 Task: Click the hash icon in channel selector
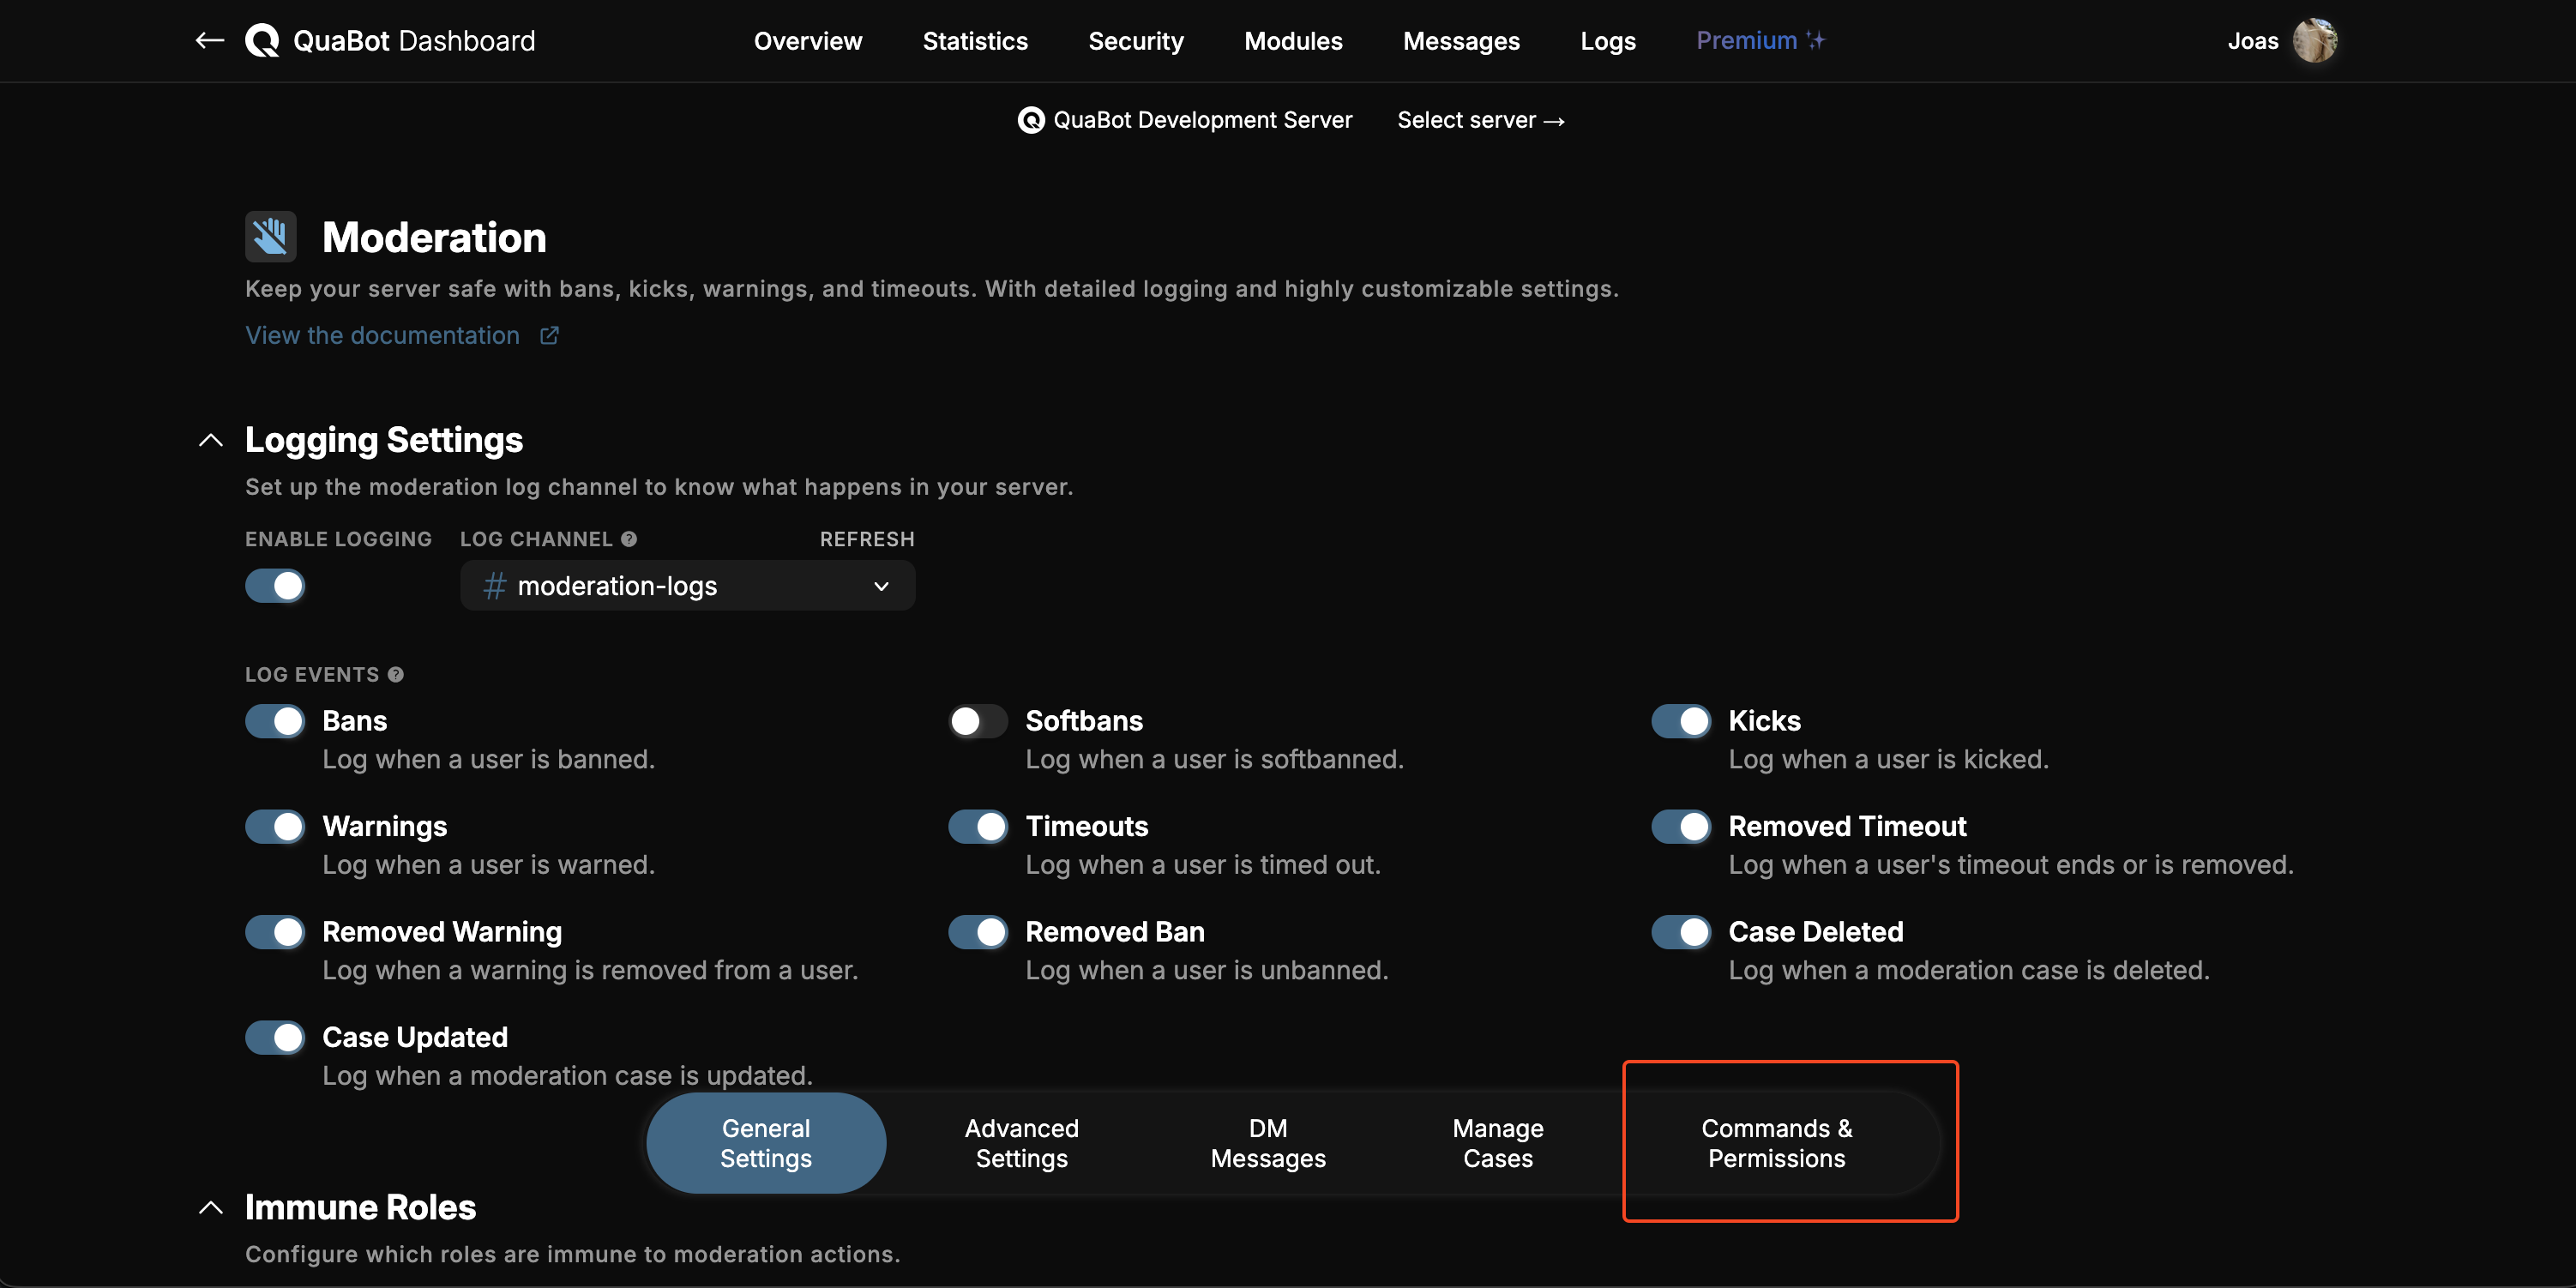(x=494, y=586)
